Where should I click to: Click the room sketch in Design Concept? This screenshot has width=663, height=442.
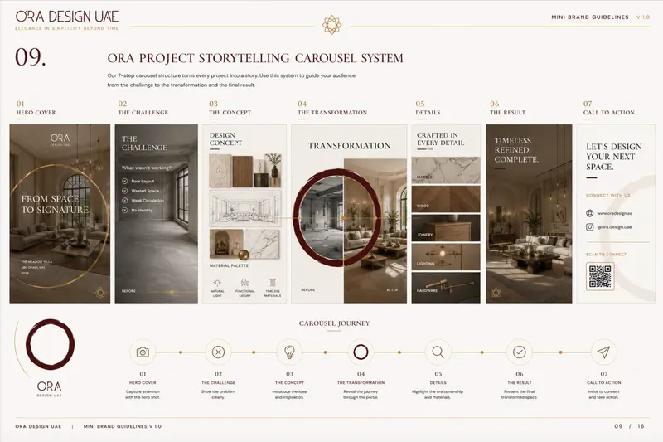coord(245,208)
